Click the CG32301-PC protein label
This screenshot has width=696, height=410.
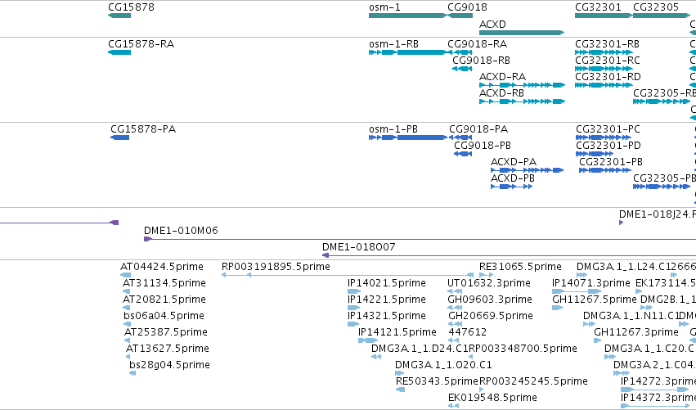coord(608,129)
